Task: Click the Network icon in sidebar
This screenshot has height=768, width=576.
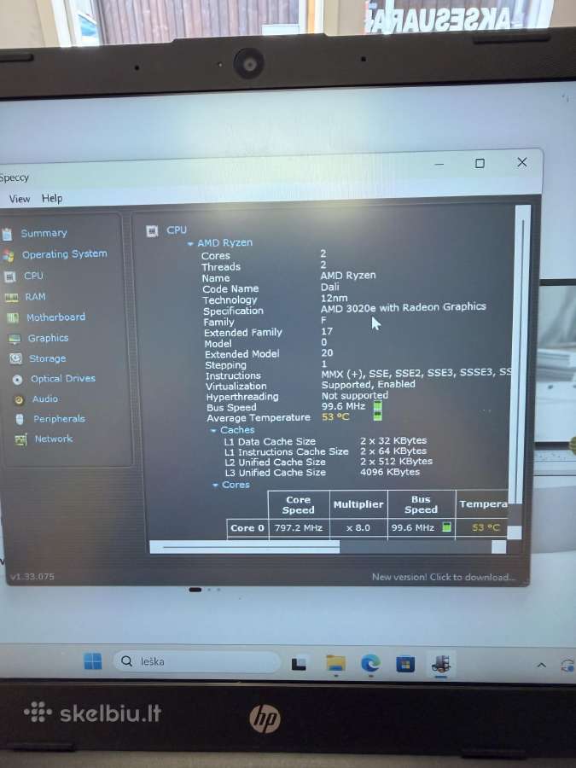Action: click(x=20, y=439)
